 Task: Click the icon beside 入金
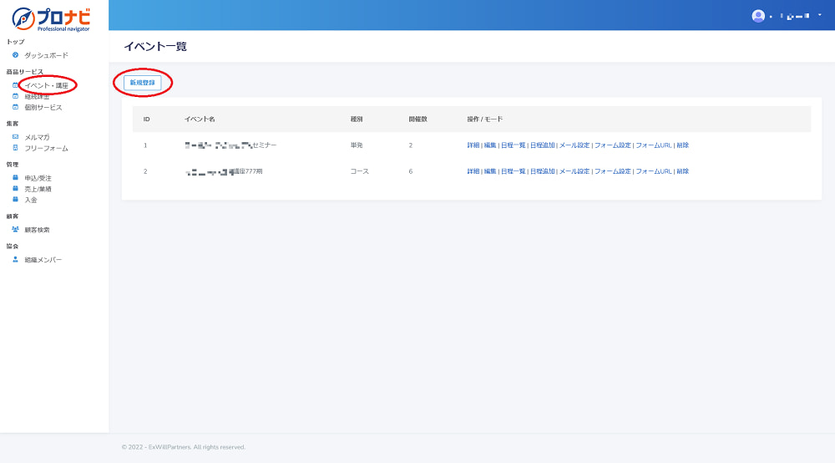coord(15,200)
